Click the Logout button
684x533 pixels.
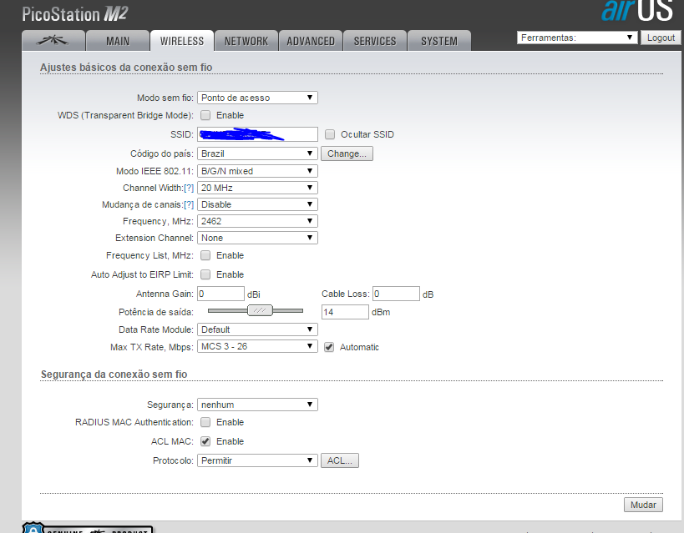(x=661, y=38)
